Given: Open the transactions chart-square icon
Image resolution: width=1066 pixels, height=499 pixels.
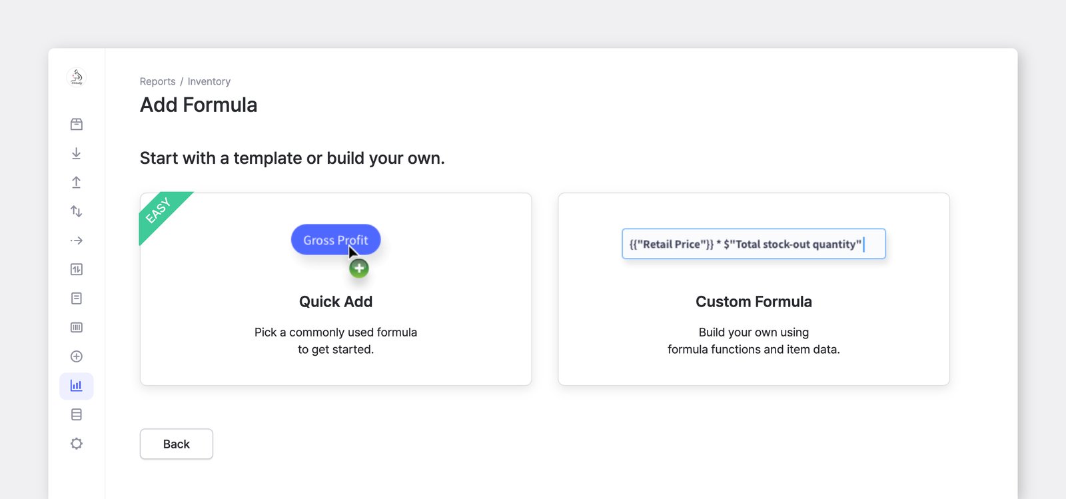Looking at the screenshot, I should pyautogui.click(x=77, y=269).
